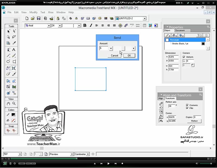Collapse the Align and Transform panel arrow

[x=161, y=95]
